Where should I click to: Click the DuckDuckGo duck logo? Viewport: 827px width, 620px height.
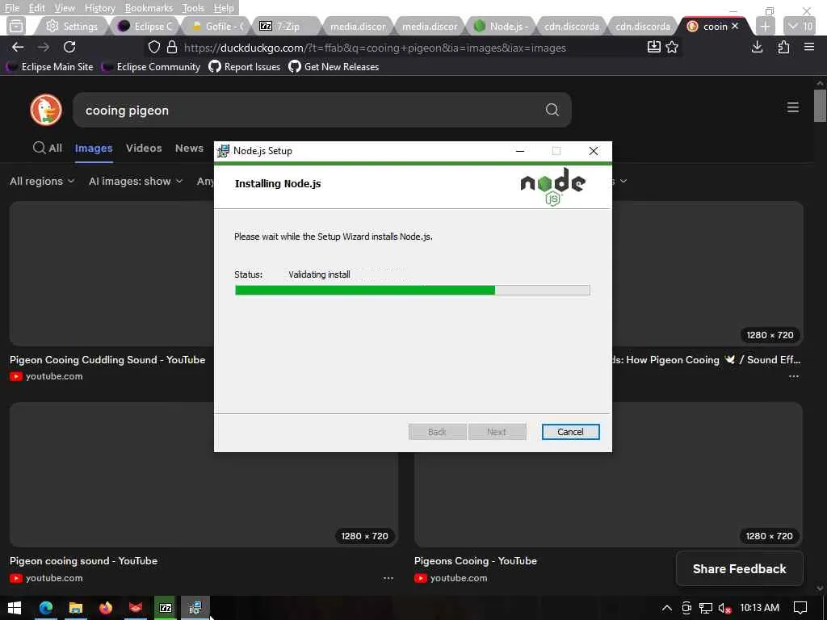46,110
